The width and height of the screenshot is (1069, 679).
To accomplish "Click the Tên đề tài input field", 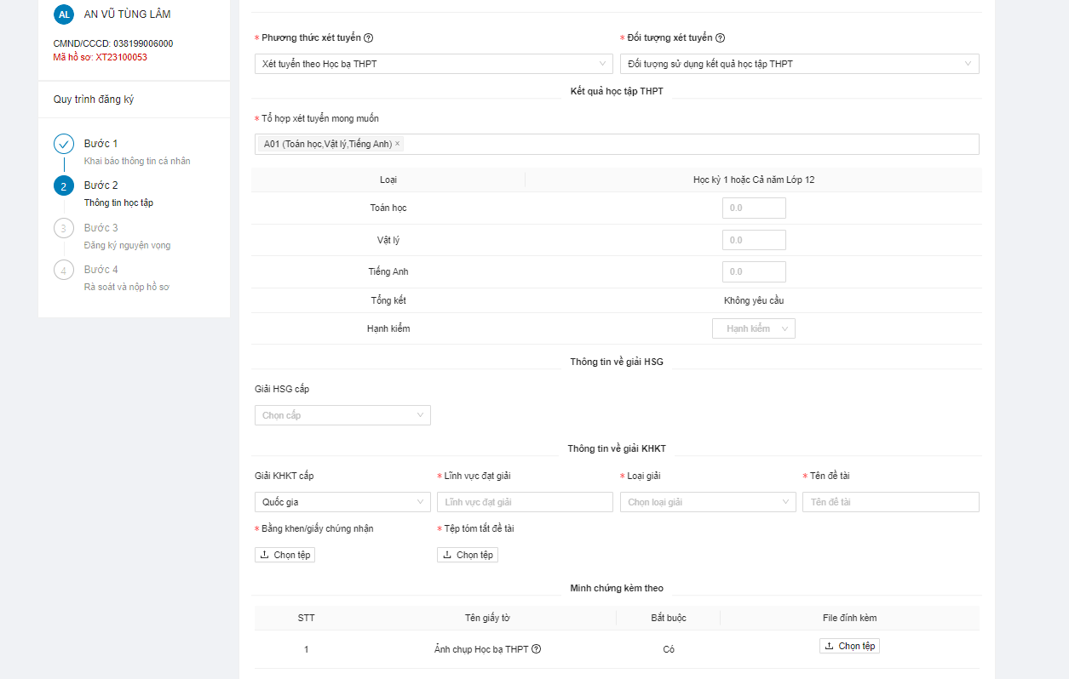I will 890,502.
